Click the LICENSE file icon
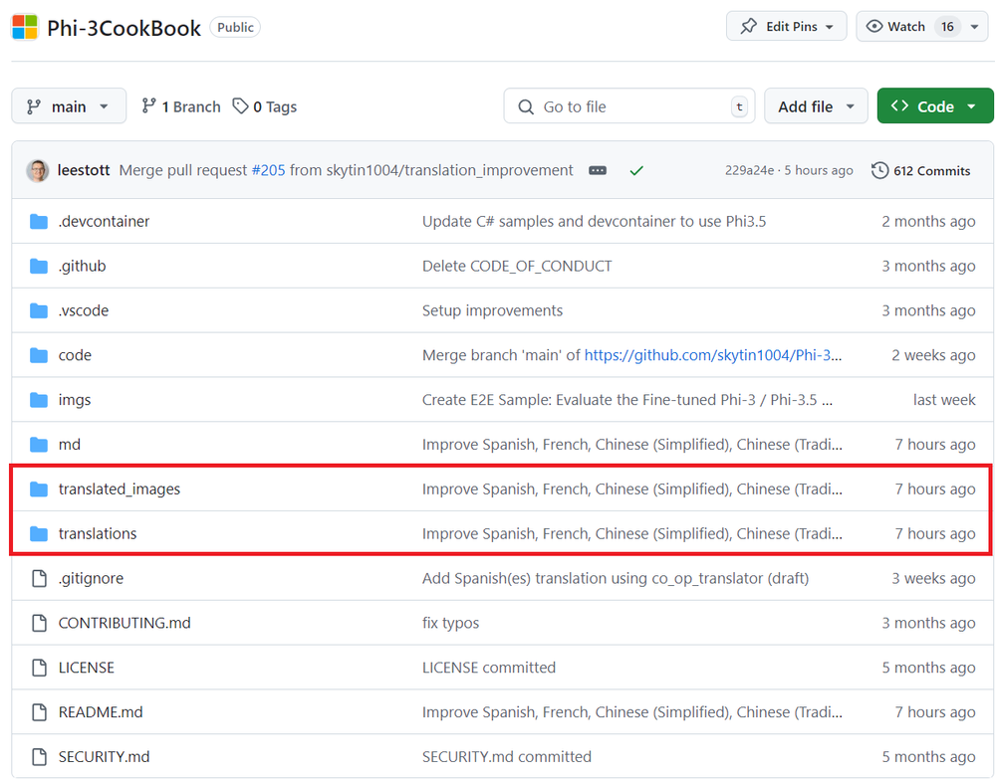The image size is (995, 780). 40,668
